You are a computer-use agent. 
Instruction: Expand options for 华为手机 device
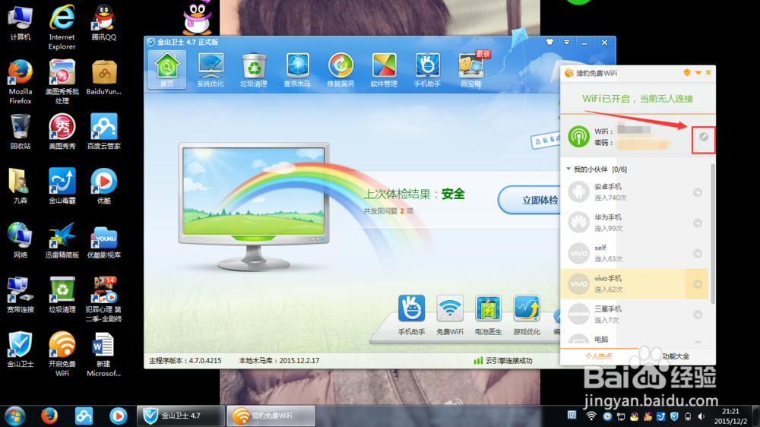(x=698, y=223)
